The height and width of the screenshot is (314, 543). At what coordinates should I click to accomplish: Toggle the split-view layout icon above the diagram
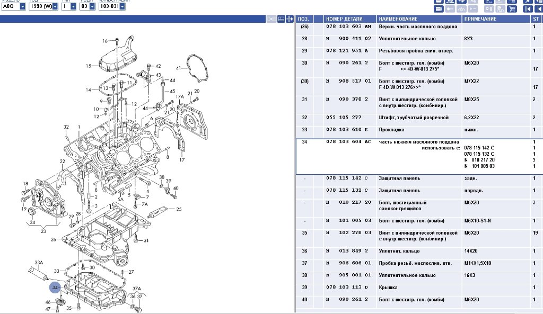tap(281, 19)
